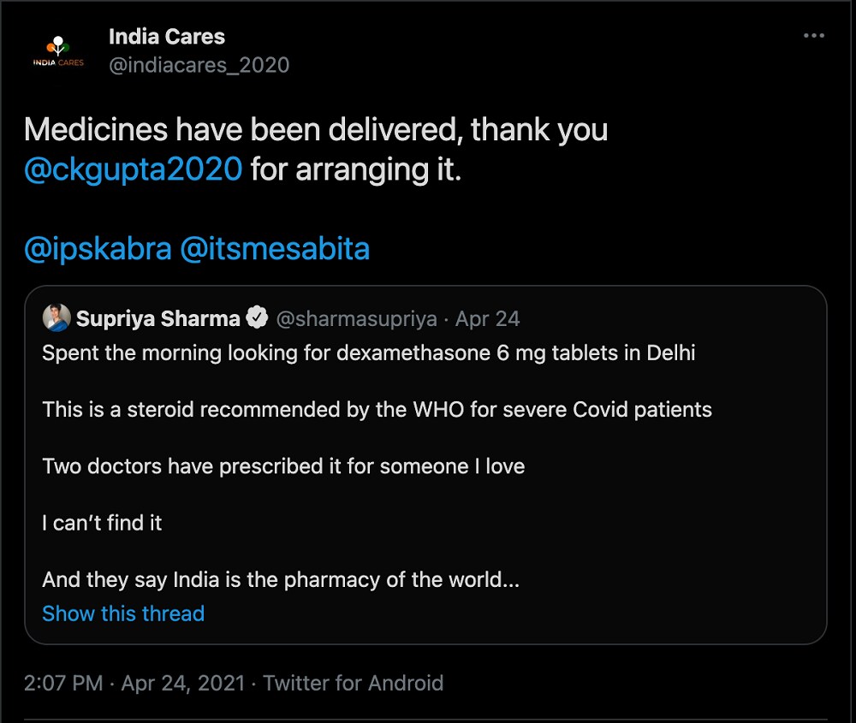Click the India Cares profile avatar
Viewport: 856px width, 723px height.
click(58, 51)
